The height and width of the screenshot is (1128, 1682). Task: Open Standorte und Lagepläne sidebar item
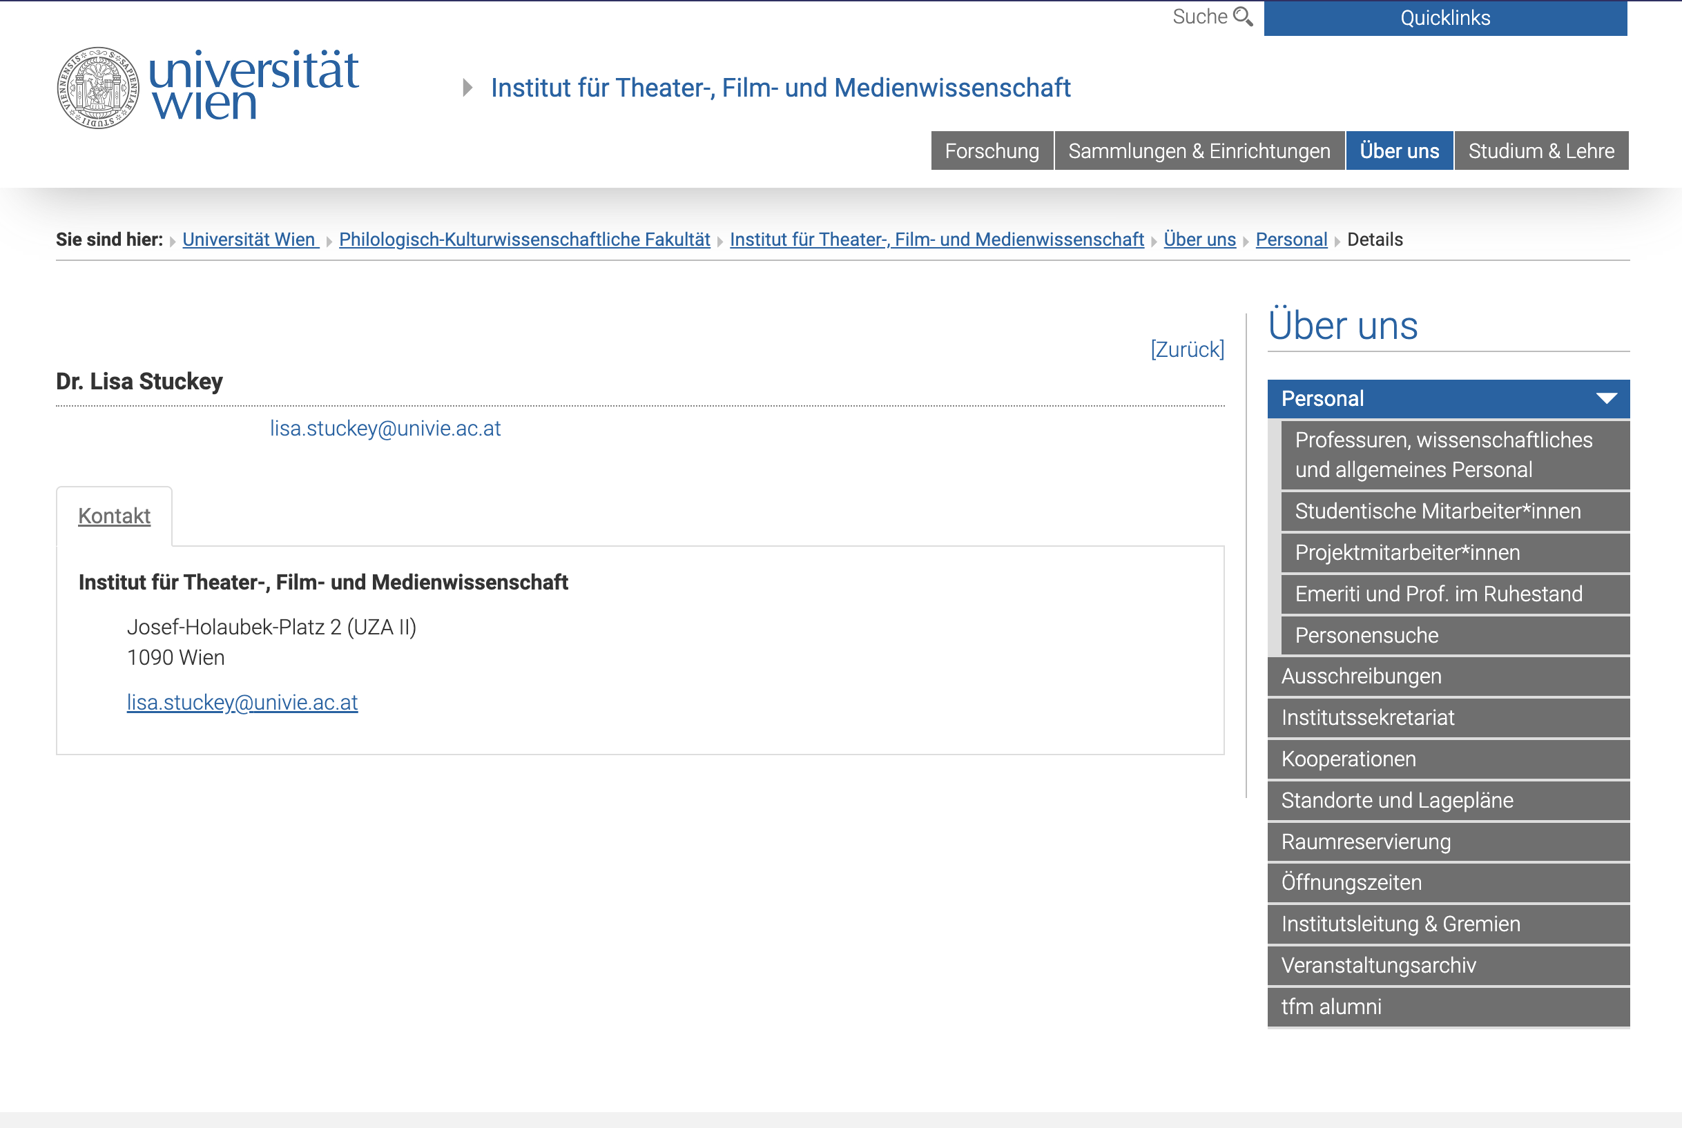1396,801
